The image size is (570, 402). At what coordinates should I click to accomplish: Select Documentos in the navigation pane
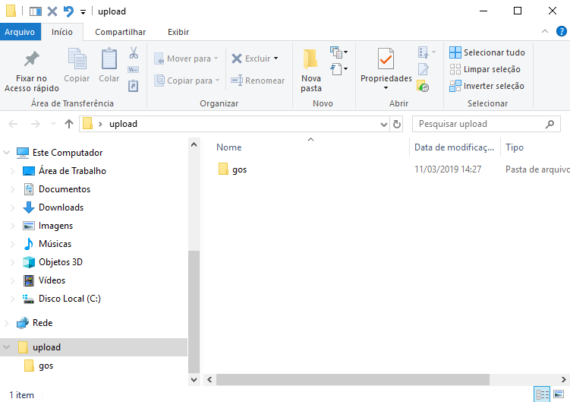pos(65,189)
